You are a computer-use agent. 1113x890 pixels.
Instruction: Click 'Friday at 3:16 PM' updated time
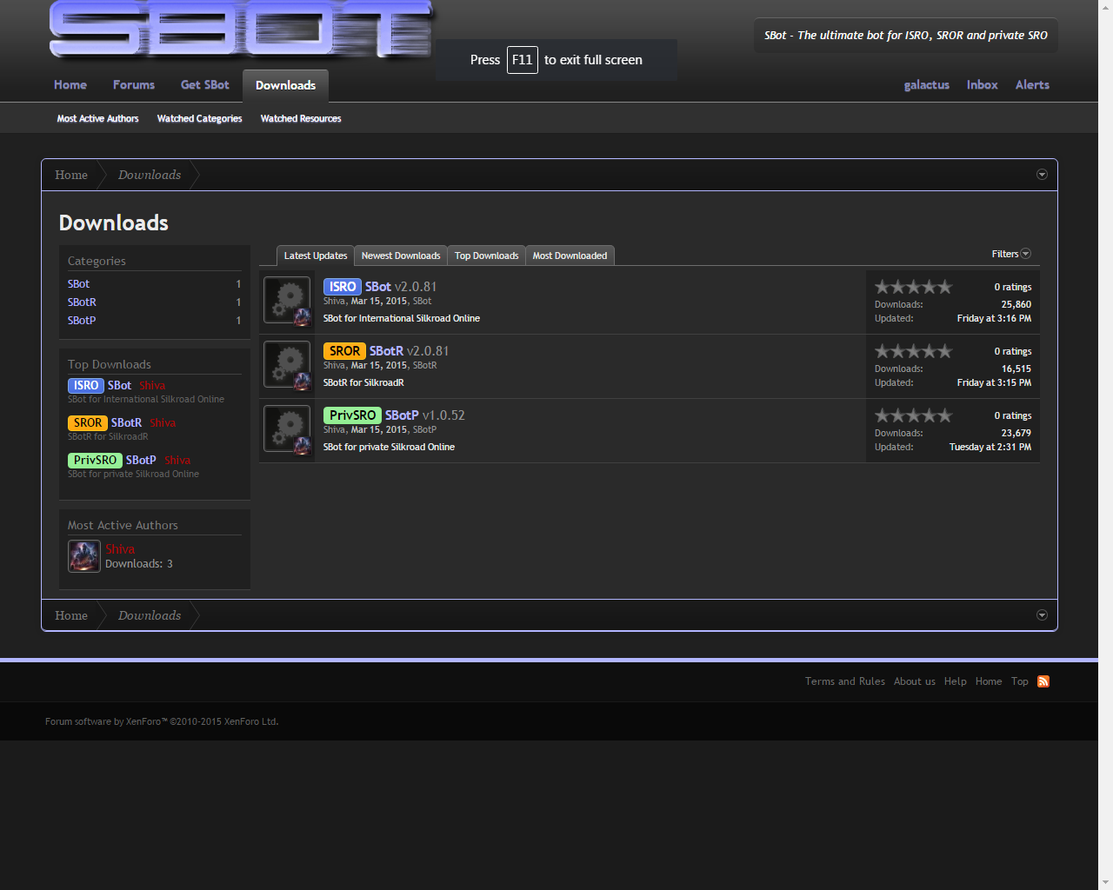pyautogui.click(x=994, y=318)
